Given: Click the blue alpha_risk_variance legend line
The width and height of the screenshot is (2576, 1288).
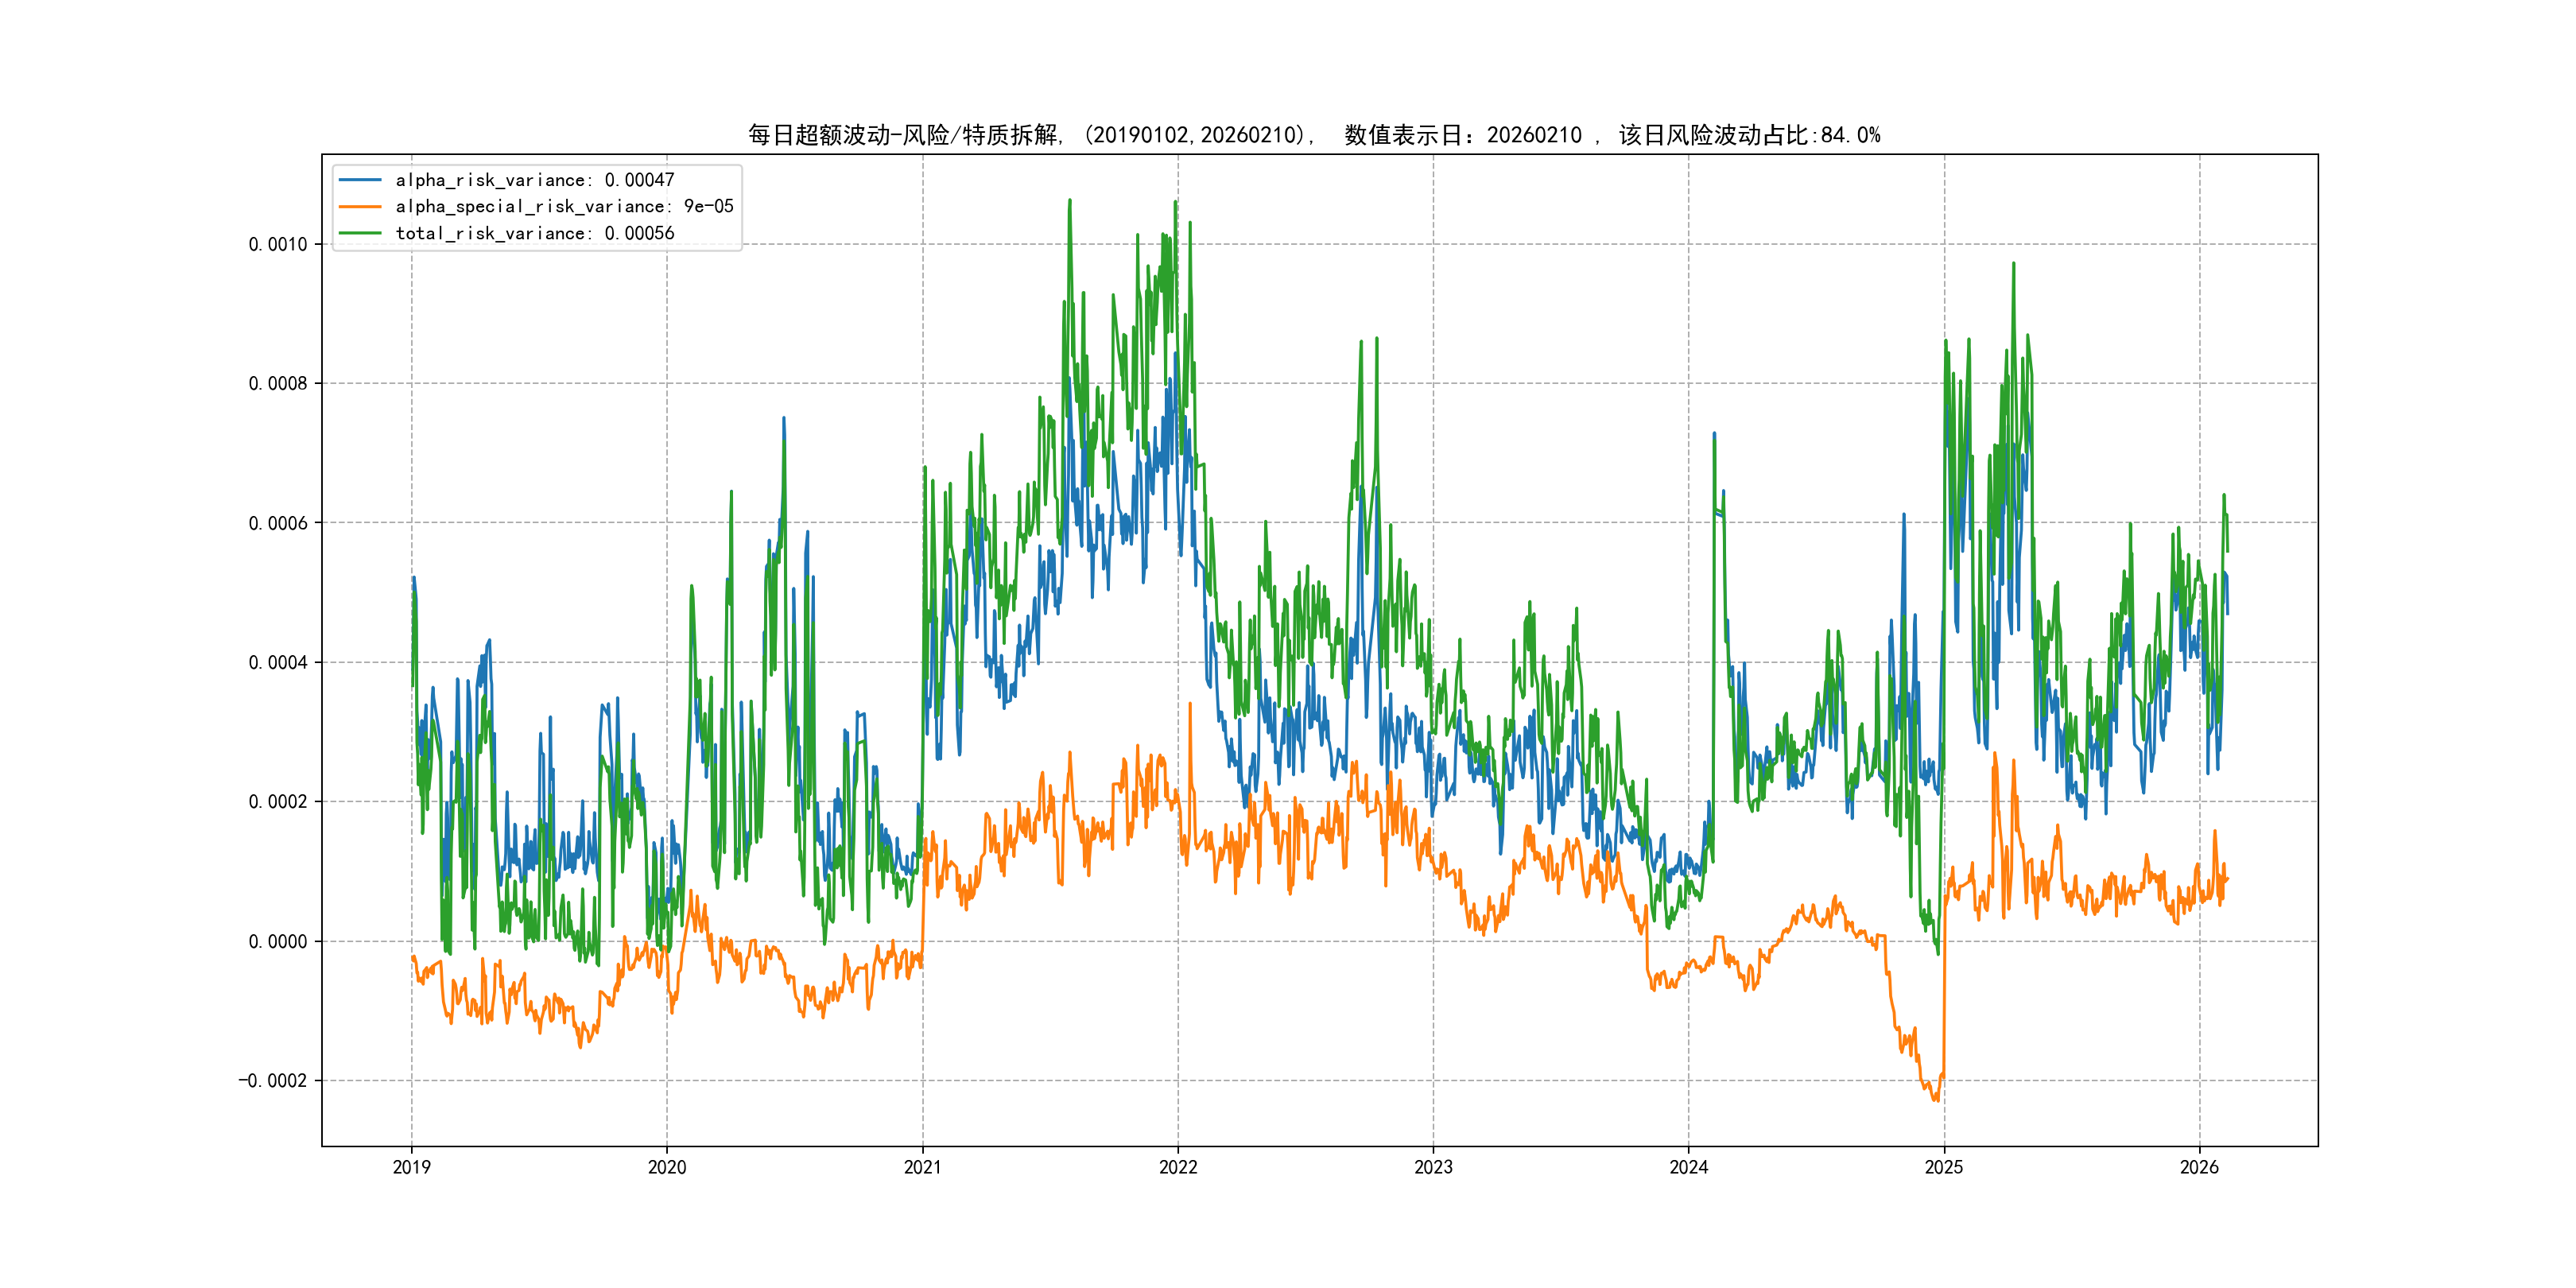Looking at the screenshot, I should (x=360, y=180).
